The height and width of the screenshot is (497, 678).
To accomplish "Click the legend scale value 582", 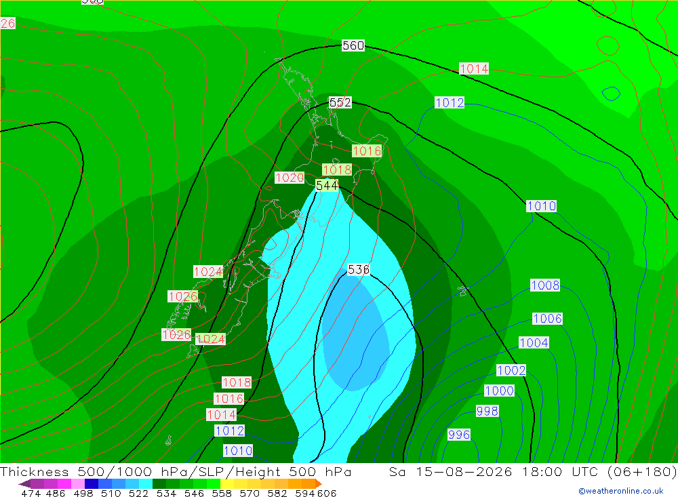I will [x=277, y=493].
